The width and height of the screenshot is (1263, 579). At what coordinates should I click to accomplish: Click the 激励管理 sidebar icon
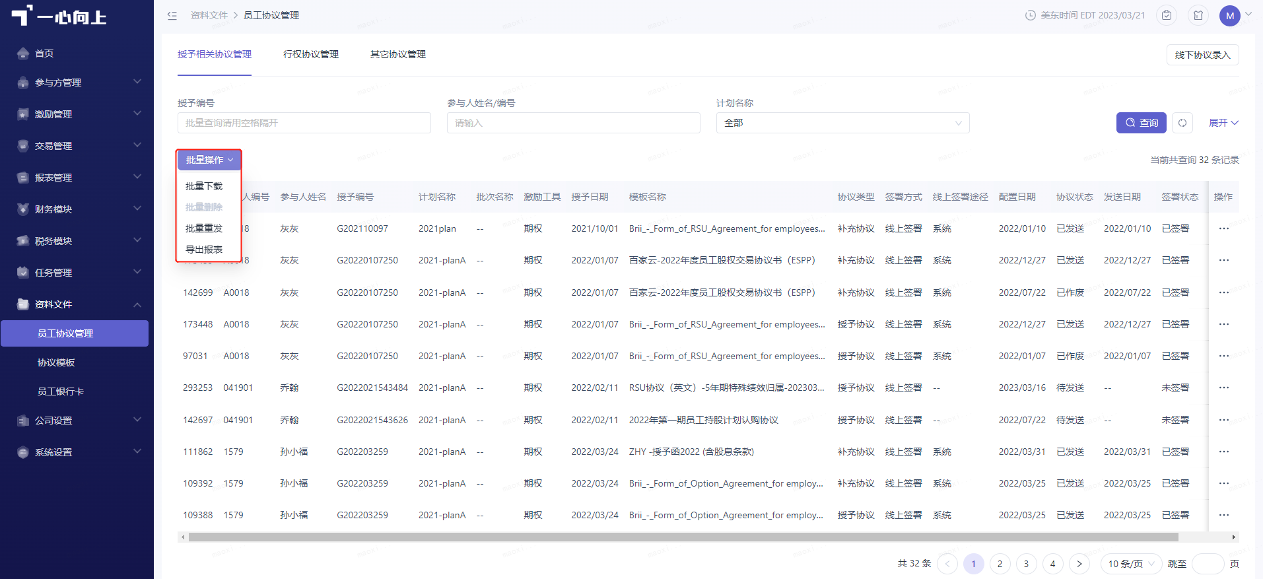click(23, 114)
